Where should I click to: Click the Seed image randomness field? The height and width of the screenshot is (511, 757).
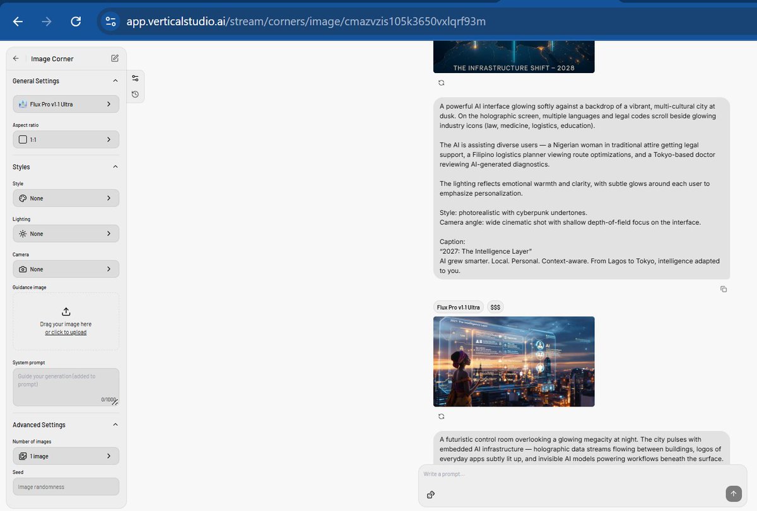pyautogui.click(x=66, y=486)
